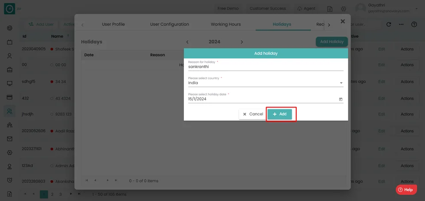Image resolution: width=425 pixels, height=201 pixels.
Task: Open the single person sidebar icon
Action: coord(10,56)
